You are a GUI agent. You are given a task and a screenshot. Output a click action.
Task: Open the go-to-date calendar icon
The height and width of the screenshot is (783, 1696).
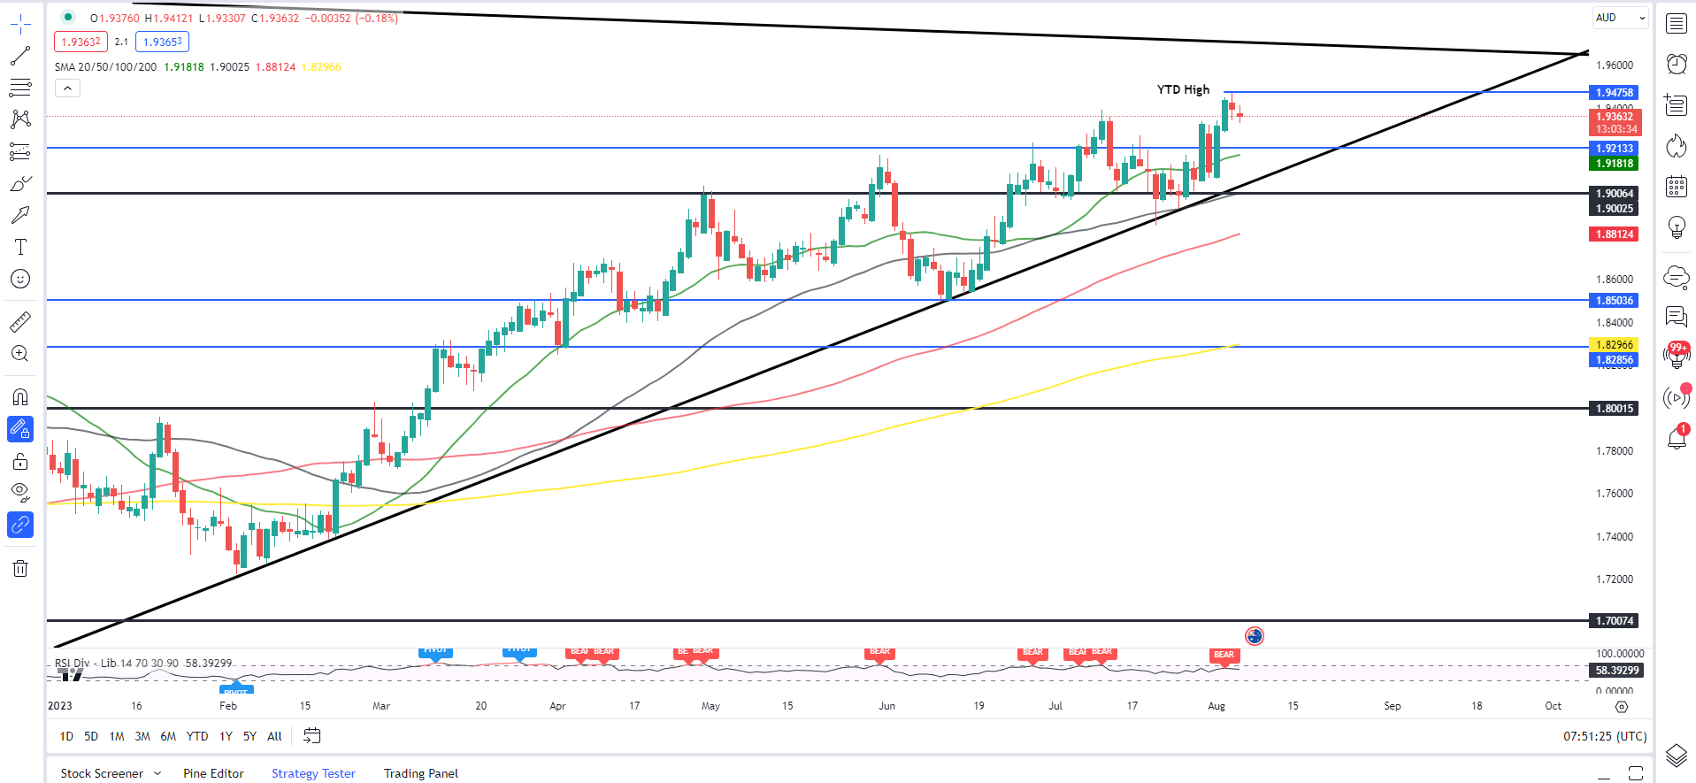point(312,736)
